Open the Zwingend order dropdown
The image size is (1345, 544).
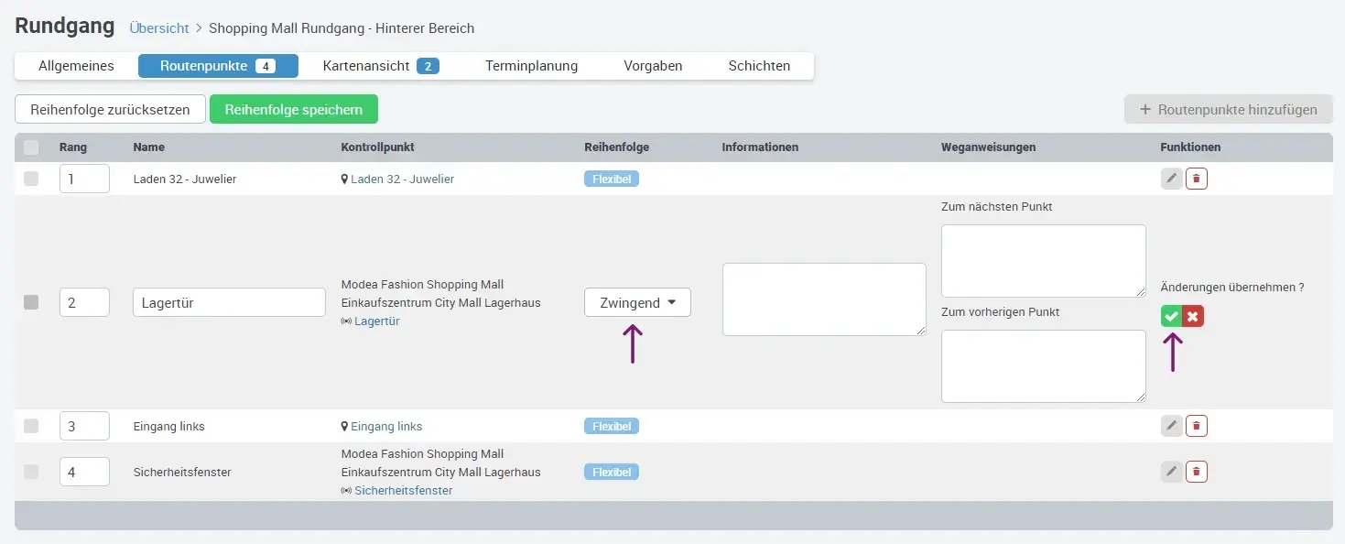[x=637, y=302]
